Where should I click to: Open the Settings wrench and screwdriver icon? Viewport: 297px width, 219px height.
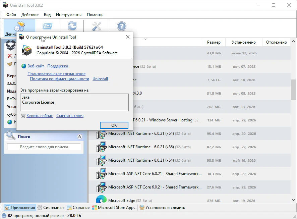[x=97, y=26]
